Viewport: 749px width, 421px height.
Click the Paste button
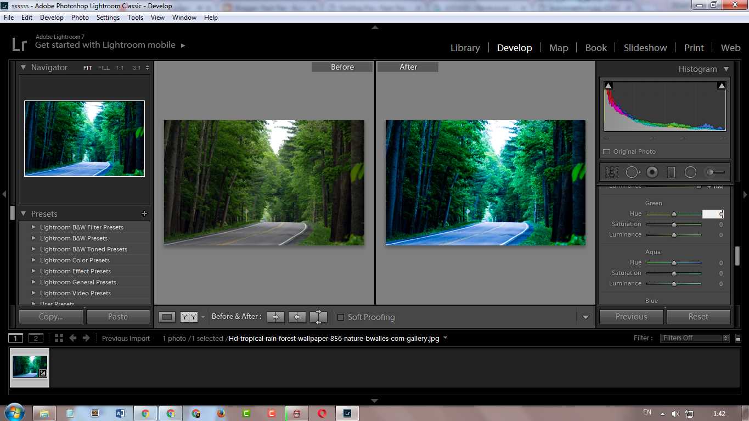point(118,317)
